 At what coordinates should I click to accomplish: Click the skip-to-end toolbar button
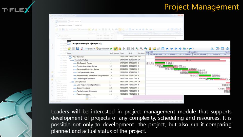coord(133,49)
